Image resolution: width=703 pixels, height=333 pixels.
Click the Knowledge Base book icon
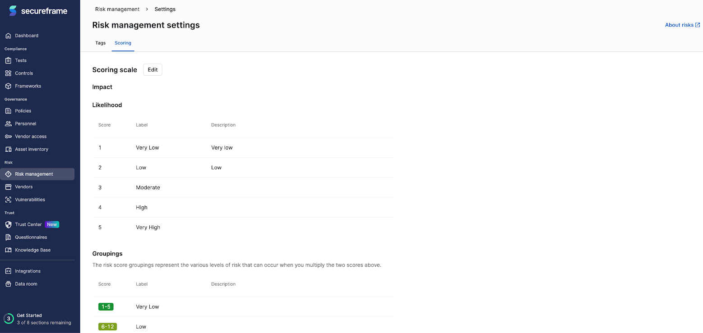coord(8,250)
